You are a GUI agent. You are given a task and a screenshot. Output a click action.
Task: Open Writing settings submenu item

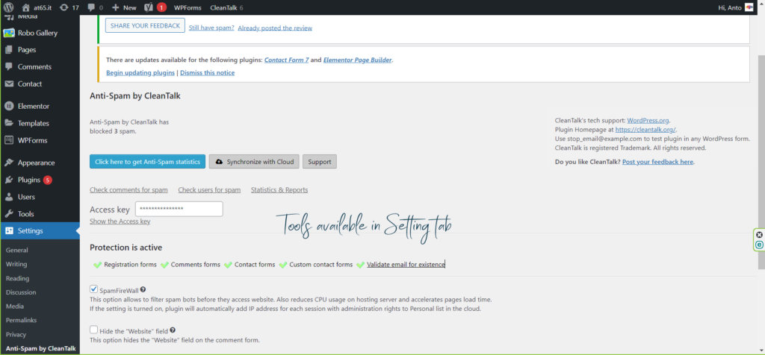[x=16, y=264]
